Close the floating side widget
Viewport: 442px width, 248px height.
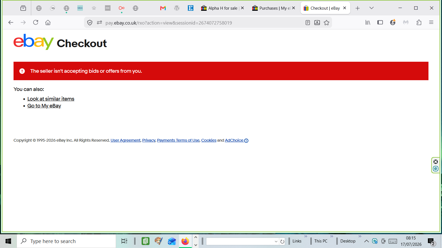point(436,162)
